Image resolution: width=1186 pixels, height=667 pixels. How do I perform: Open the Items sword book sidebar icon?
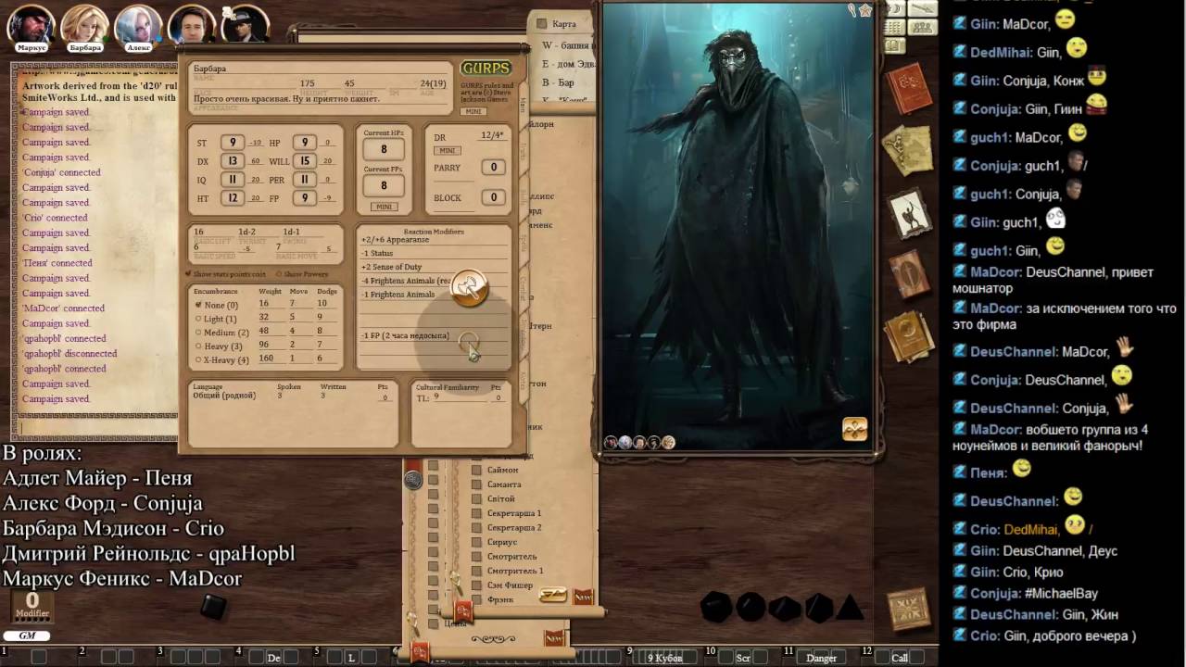pyautogui.click(x=908, y=274)
